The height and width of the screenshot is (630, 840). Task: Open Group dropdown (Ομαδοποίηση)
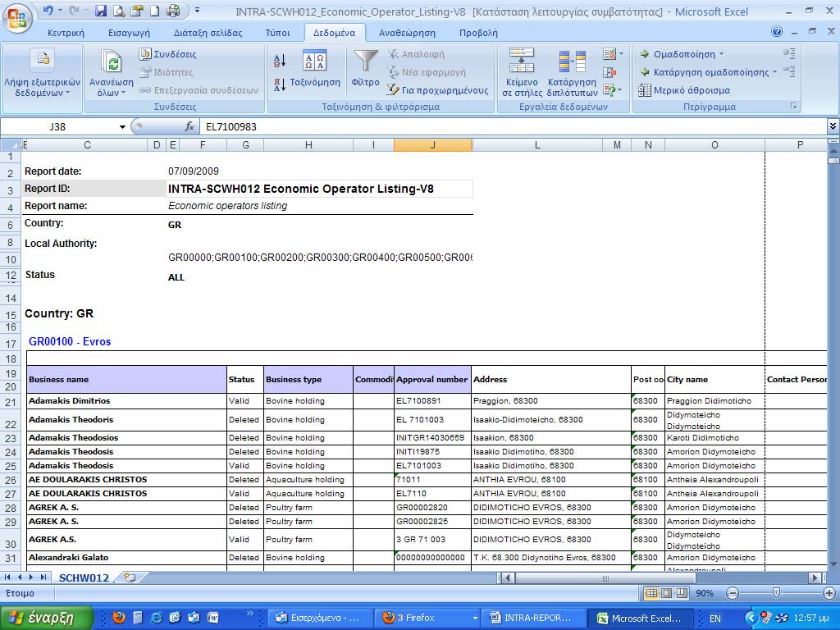pos(682,54)
